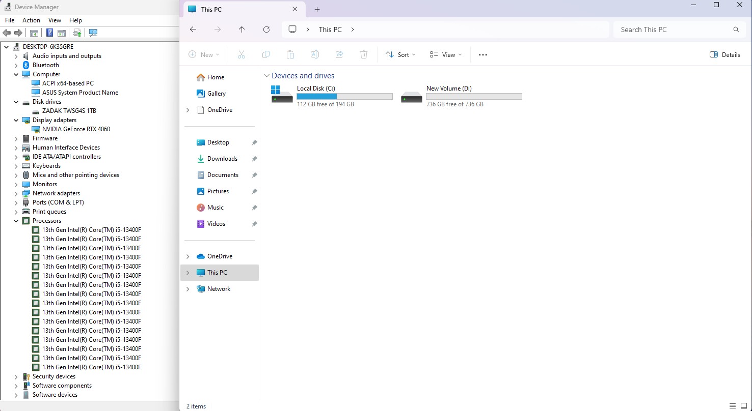This screenshot has width=752, height=411.
Task: Click Show/Hide Console Tree toolbar icon
Action: click(34, 33)
